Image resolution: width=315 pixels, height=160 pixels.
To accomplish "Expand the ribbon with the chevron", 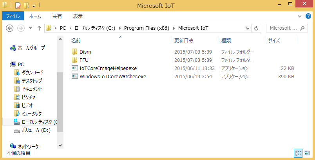I will [x=300, y=16].
